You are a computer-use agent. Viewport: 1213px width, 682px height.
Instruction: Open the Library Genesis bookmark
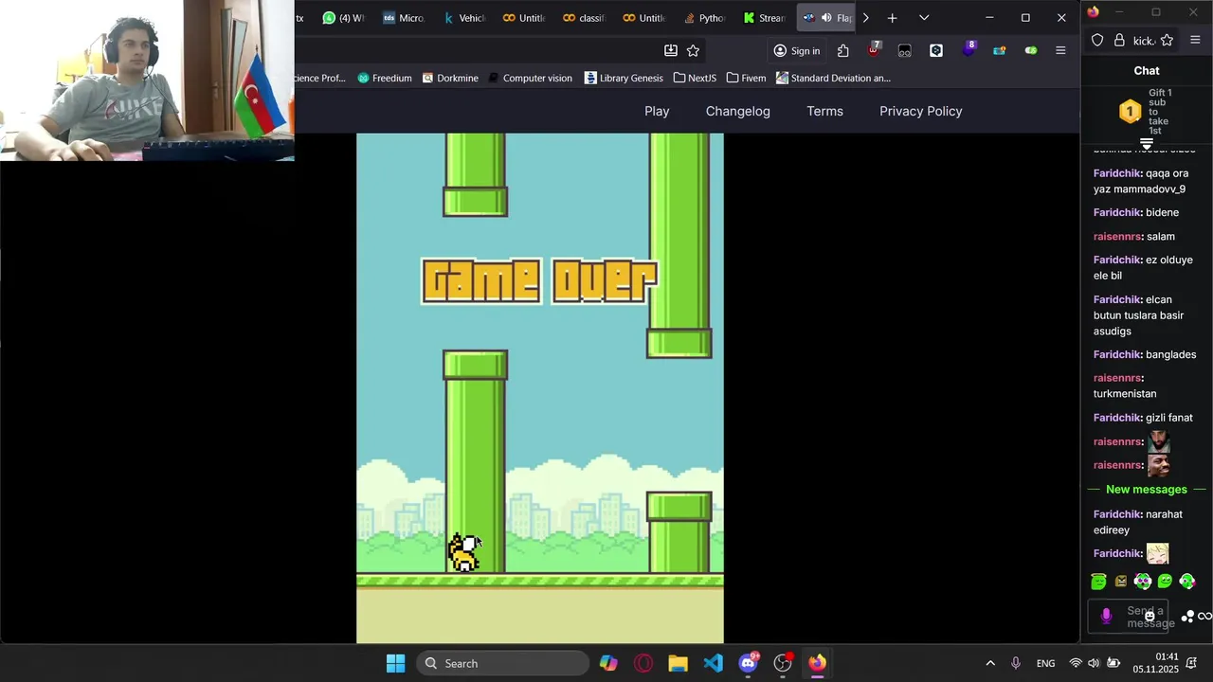tap(624, 78)
